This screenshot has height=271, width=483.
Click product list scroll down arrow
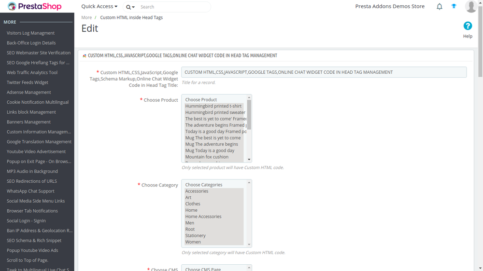(x=249, y=159)
